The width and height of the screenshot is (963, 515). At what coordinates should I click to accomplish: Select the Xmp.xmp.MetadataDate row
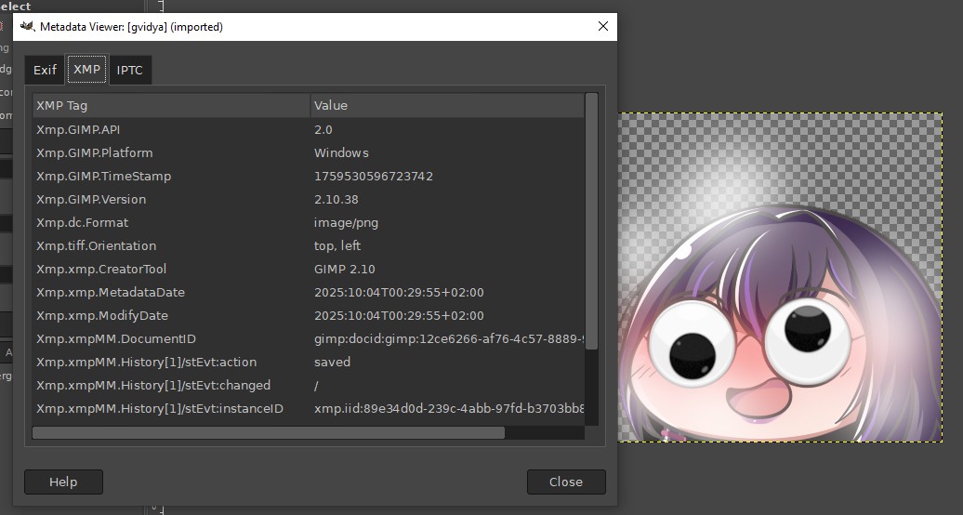point(309,293)
